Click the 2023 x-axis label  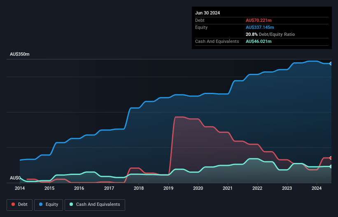287,188
